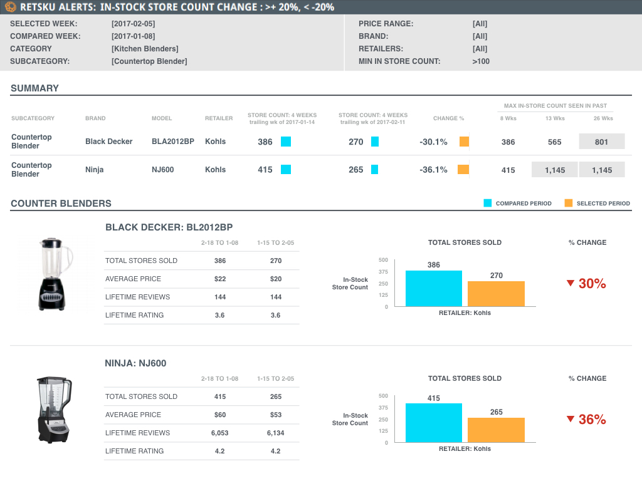This screenshot has width=642, height=481.
Task: Click the 30% change figure
Action: coord(592,284)
